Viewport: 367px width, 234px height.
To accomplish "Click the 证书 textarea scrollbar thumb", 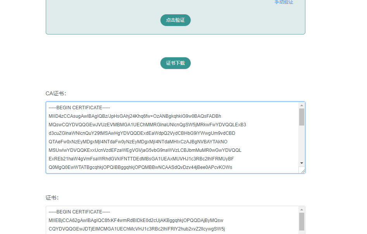I will tap(302, 222).
